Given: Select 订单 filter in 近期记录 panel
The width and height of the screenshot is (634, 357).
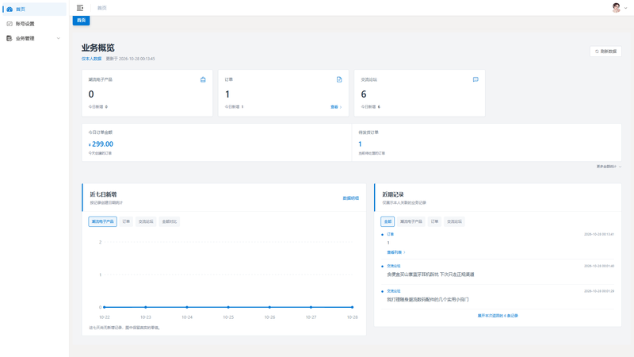Looking at the screenshot, I should tap(434, 221).
